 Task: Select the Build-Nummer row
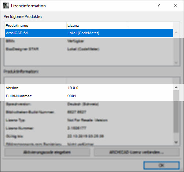tap(89, 96)
